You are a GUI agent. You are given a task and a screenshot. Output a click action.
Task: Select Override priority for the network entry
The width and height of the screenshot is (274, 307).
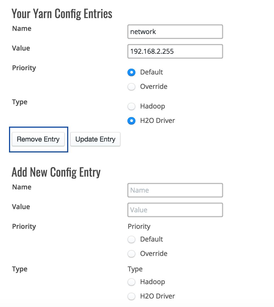pyautogui.click(x=131, y=86)
